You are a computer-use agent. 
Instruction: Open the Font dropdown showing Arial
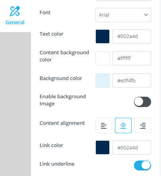[x=123, y=15]
